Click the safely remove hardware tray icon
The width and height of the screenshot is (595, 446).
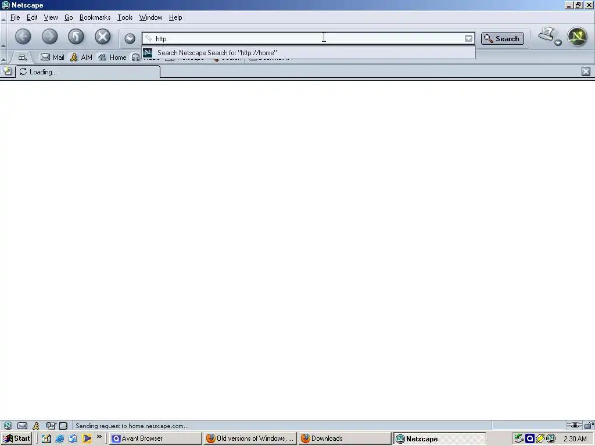tap(519, 439)
